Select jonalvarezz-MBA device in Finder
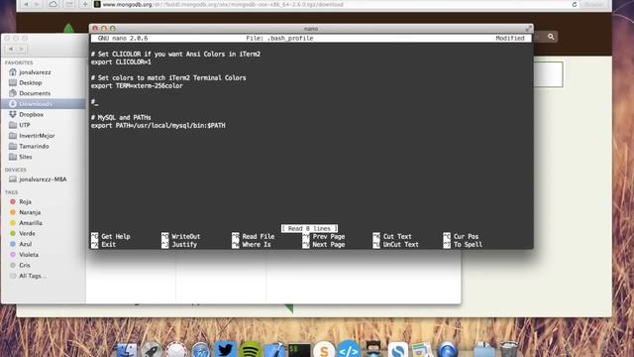The image size is (634, 357). coord(44,178)
